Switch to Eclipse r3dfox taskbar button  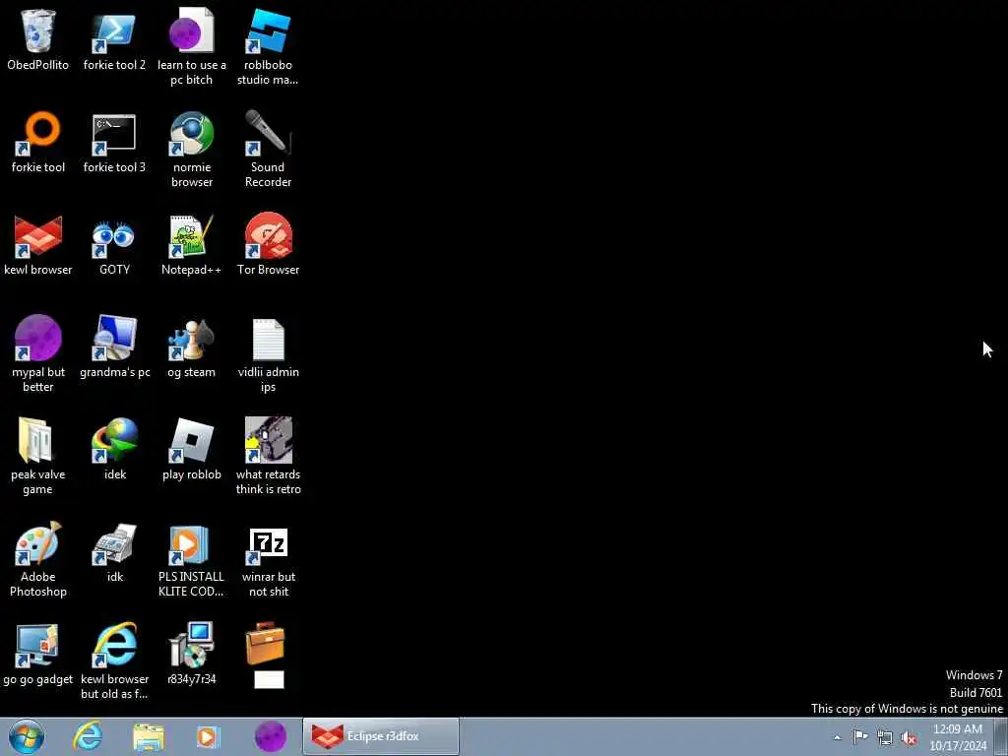tap(381, 736)
